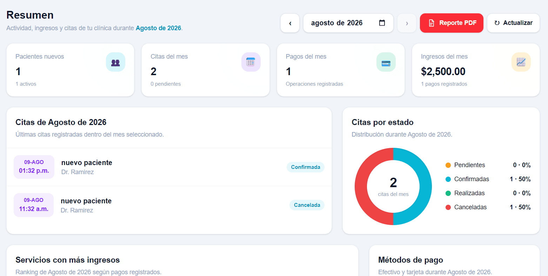Click the 0 pendientes text
The image size is (548, 276).
pos(166,84)
